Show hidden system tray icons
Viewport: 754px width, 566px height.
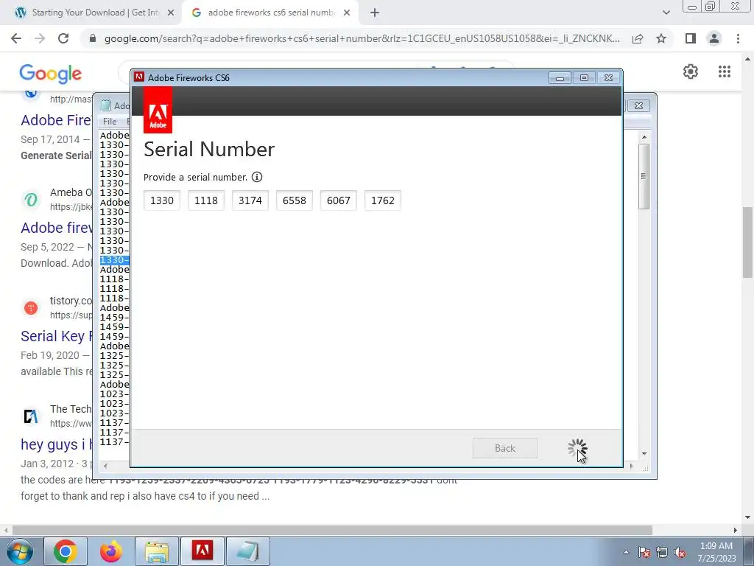[626, 552]
